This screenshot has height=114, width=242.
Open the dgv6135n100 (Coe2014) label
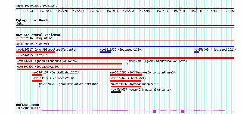(x=33, y=44)
